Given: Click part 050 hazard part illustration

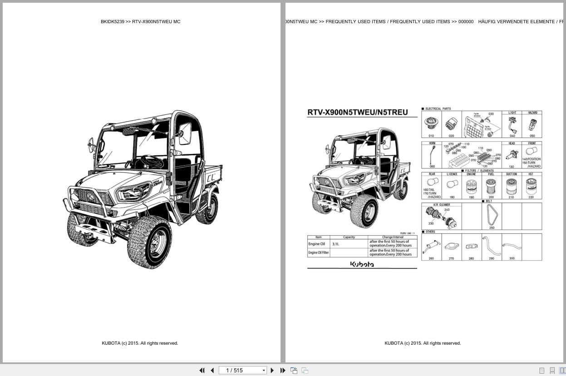Looking at the screenshot, I should [x=532, y=124].
